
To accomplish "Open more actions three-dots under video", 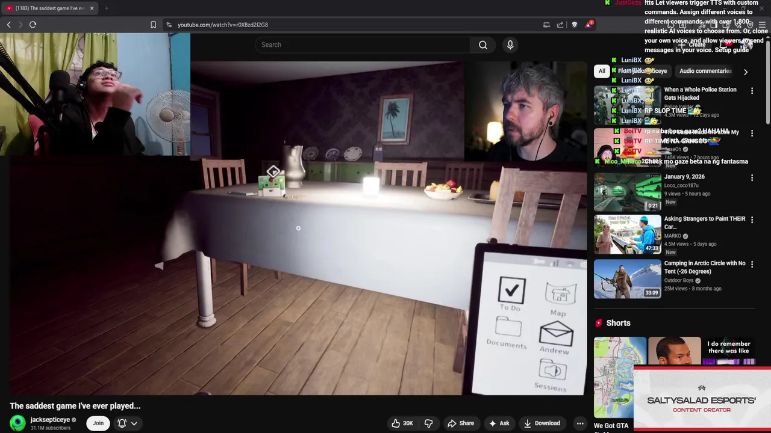I will (580, 423).
